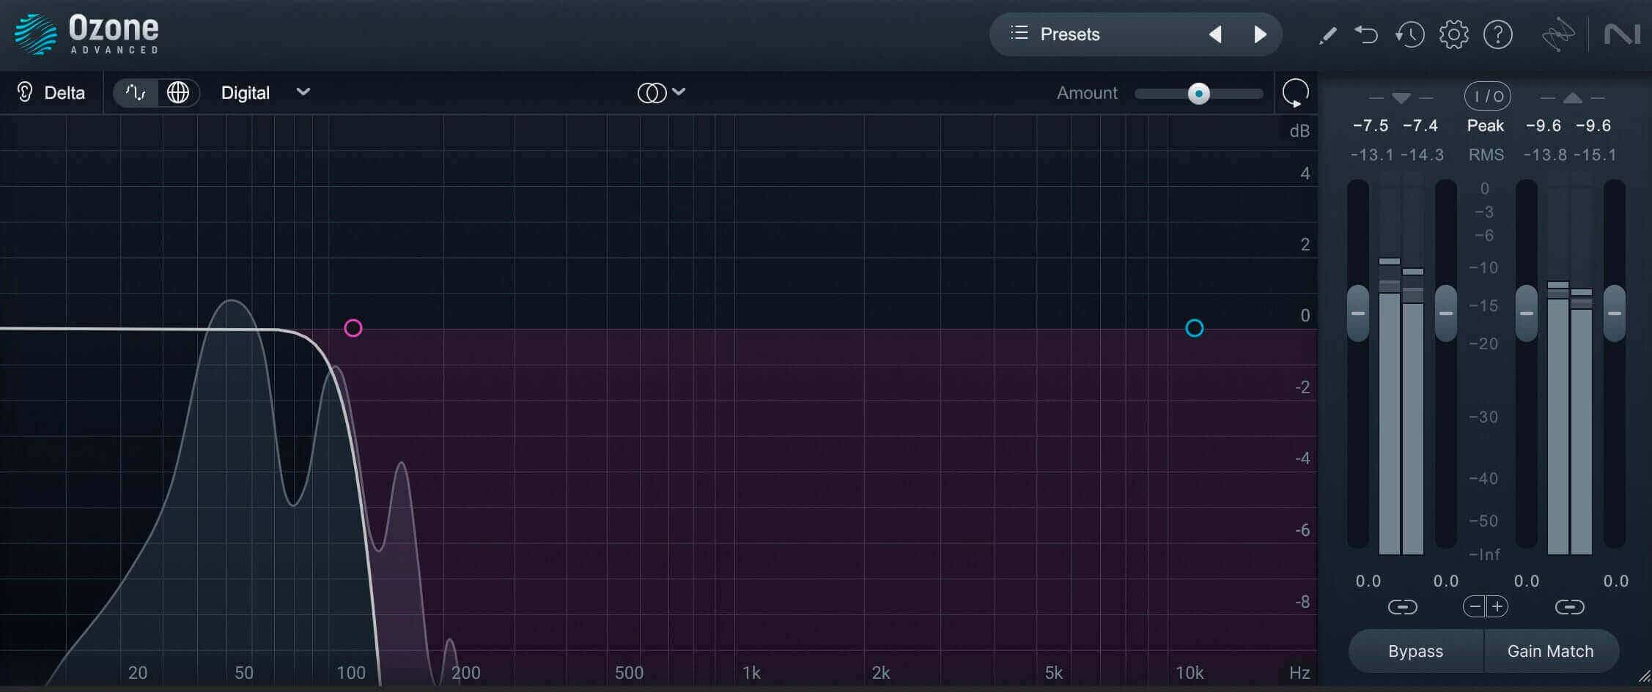This screenshot has width=1652, height=692.
Task: Click the Ozone Advanced logo
Action: [x=86, y=34]
